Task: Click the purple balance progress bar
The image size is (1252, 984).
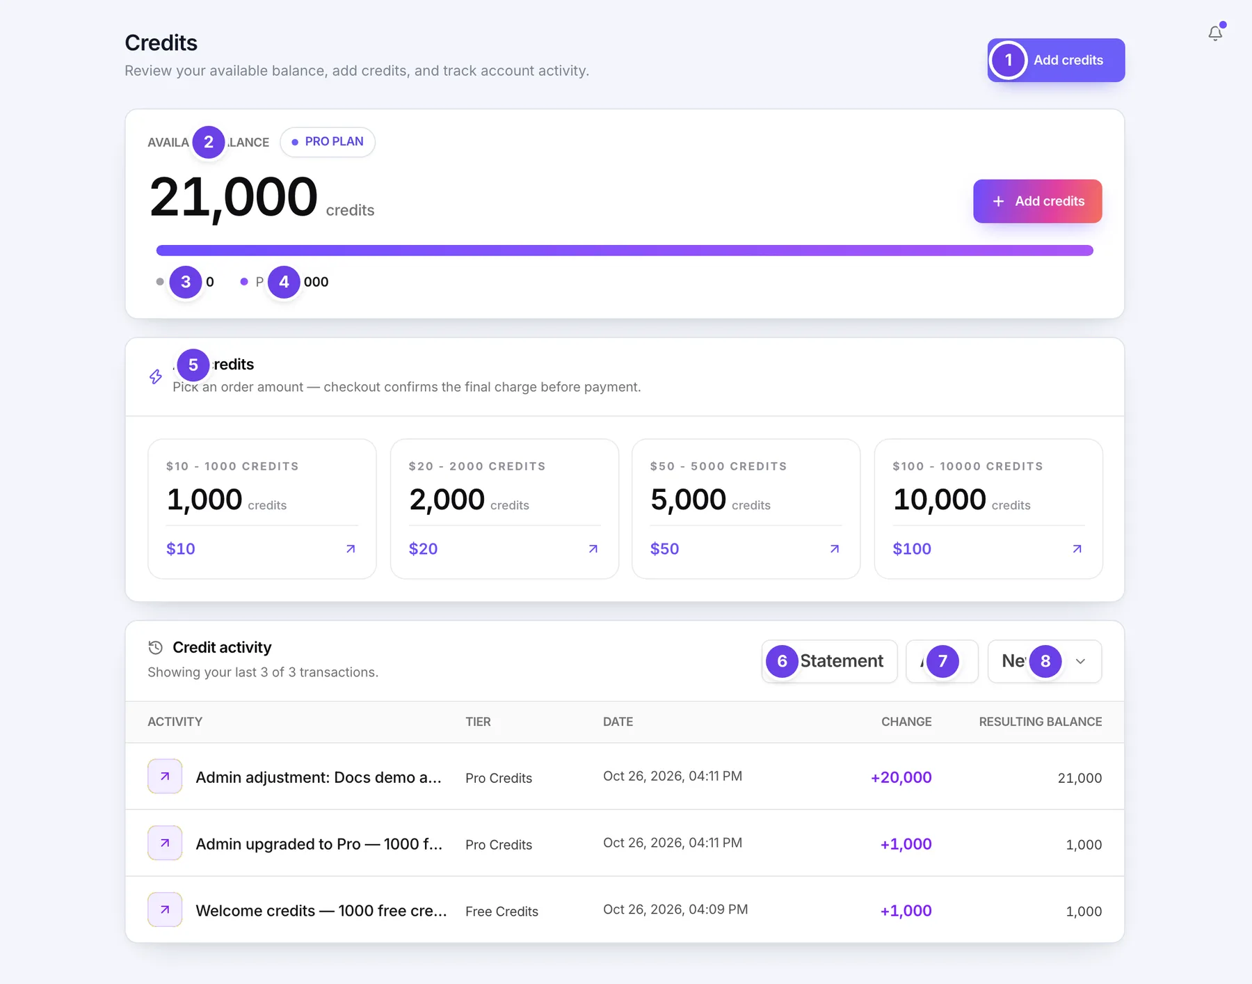Action: pyautogui.click(x=625, y=251)
